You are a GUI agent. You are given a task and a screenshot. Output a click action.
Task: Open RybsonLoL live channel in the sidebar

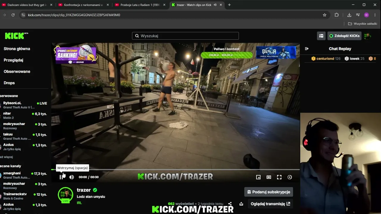(x=24, y=105)
